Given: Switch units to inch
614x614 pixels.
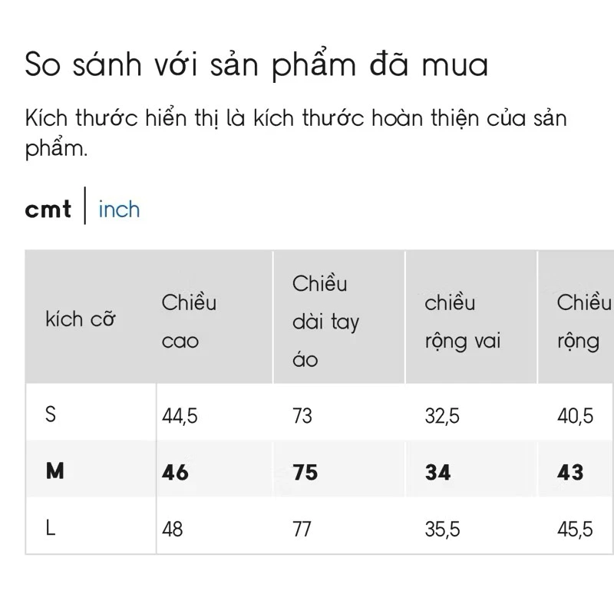Looking at the screenshot, I should (x=119, y=210).
